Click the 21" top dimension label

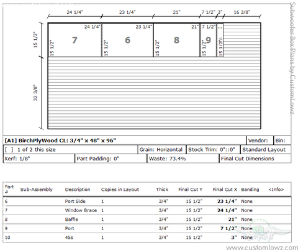177,12
